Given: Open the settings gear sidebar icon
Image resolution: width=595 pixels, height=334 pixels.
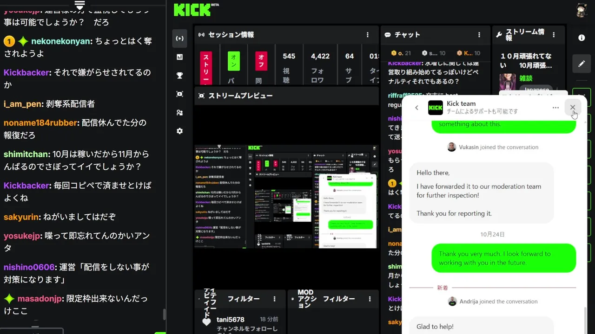Looking at the screenshot, I should click(179, 131).
